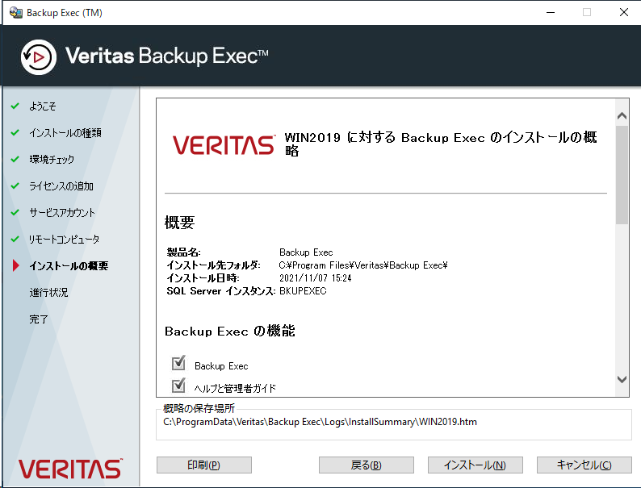Click the 戻る(B) button
This screenshot has width=641, height=488.
click(367, 465)
